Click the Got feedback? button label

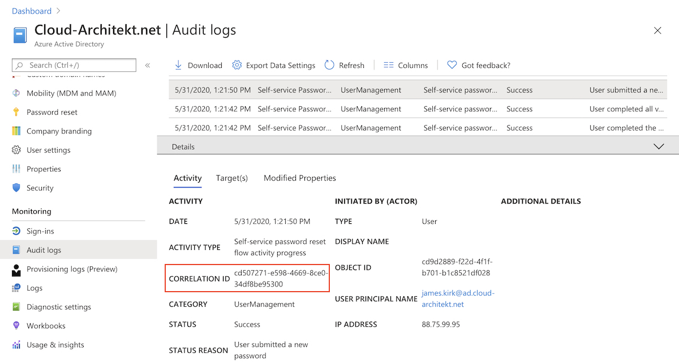tap(486, 66)
